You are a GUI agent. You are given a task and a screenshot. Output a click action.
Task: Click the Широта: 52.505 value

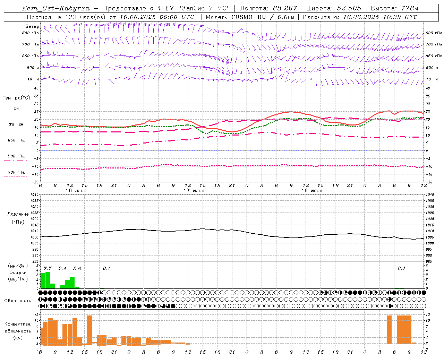tap(334, 8)
